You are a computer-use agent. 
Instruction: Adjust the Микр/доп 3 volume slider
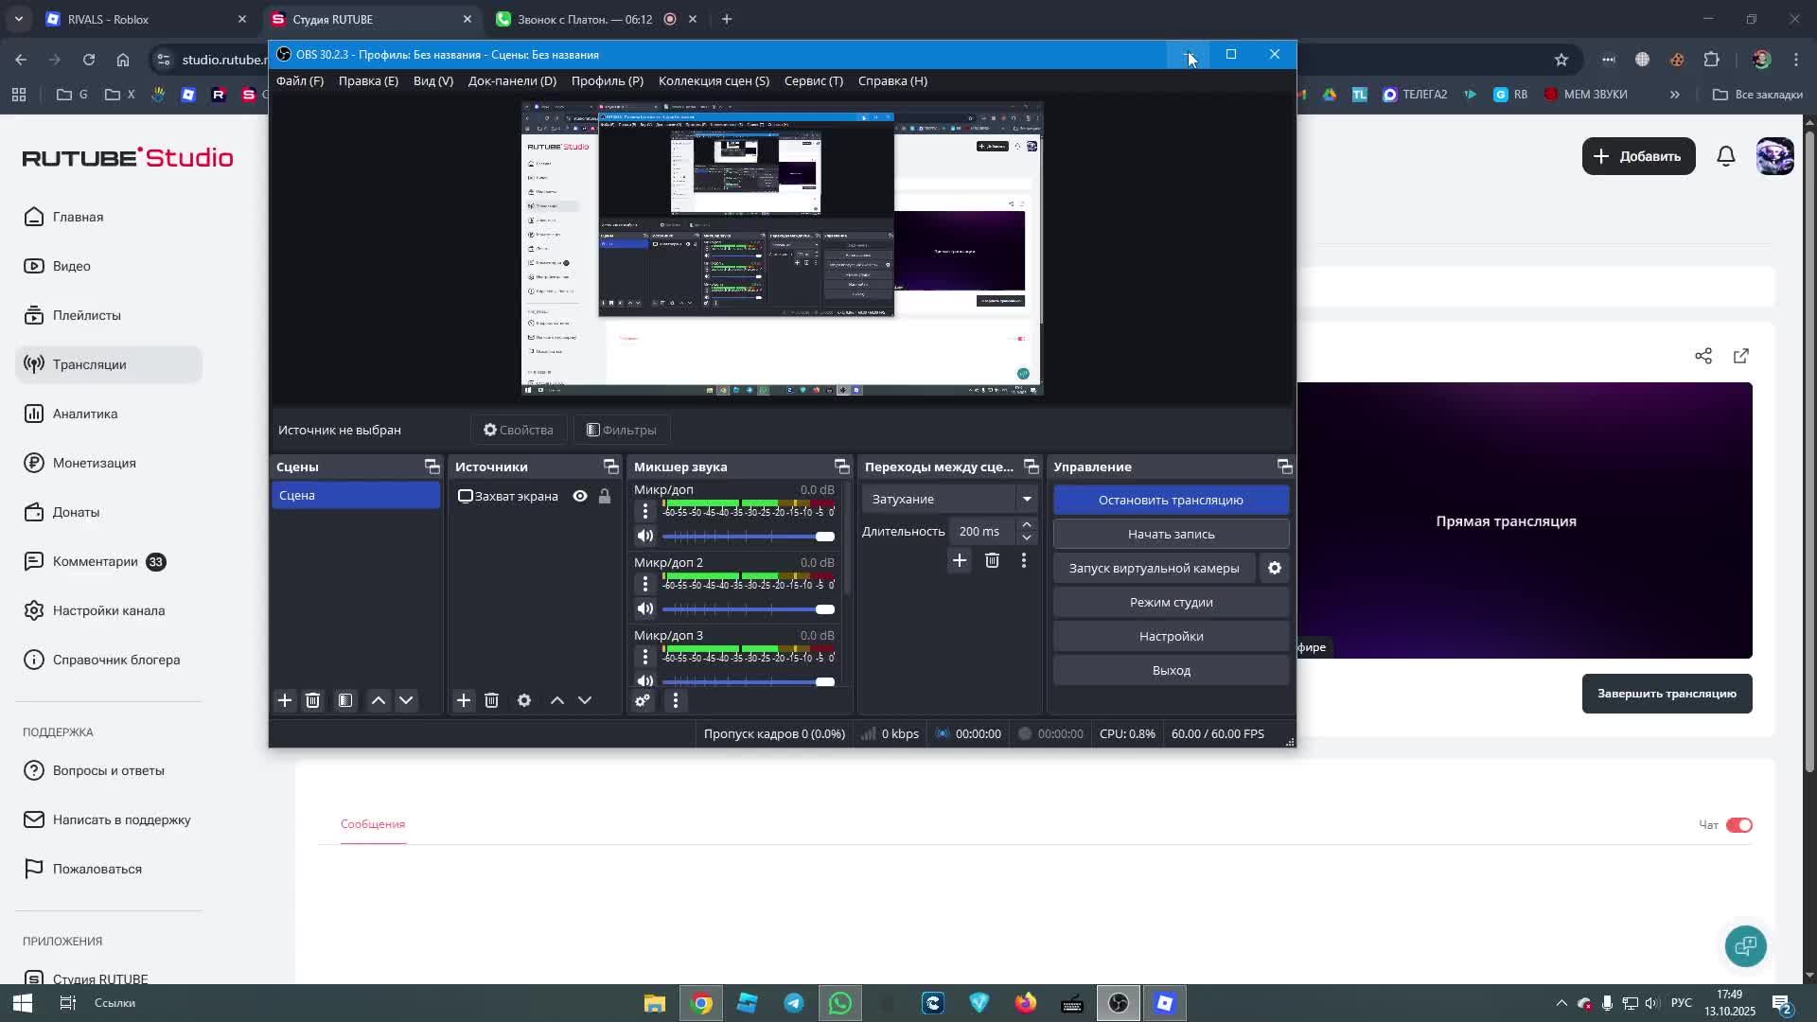point(749,681)
